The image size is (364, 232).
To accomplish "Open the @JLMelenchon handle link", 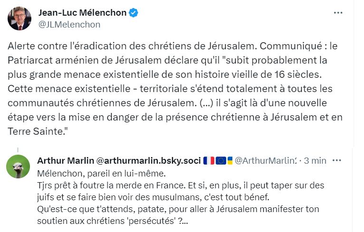I will [69, 24].
